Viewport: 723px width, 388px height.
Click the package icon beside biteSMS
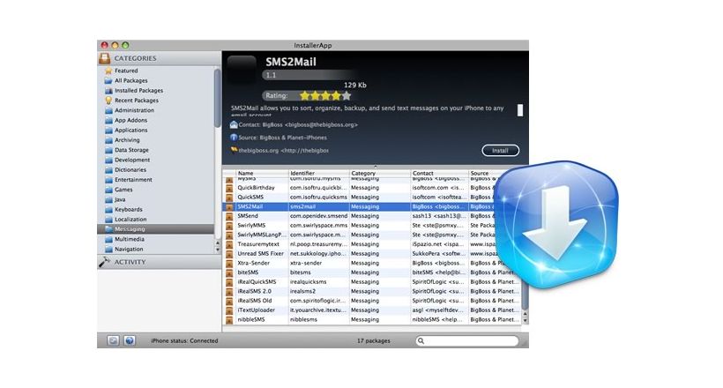229,272
